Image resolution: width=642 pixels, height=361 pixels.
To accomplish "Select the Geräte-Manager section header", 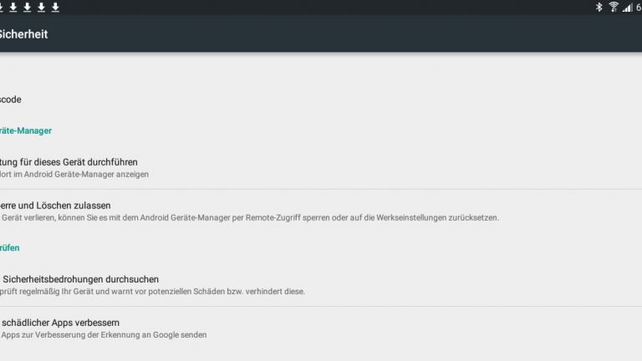I will pos(27,130).
